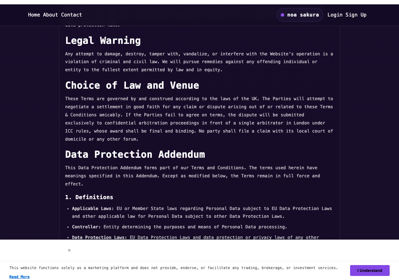This screenshot has width=399, height=280.
Task: Select the Sign Up link
Action: (x=356, y=15)
